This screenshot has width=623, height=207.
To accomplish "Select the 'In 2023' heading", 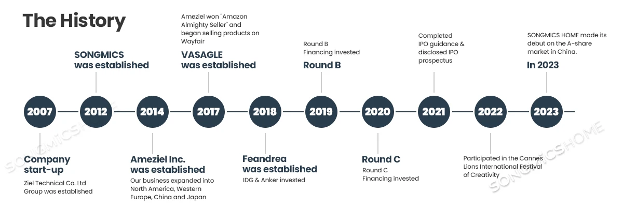I will [543, 65].
